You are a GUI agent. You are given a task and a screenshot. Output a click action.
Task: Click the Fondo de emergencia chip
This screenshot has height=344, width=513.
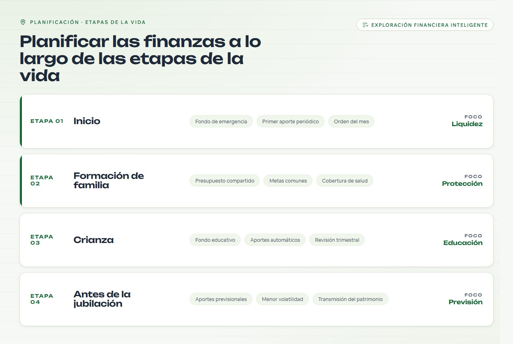pyautogui.click(x=221, y=121)
